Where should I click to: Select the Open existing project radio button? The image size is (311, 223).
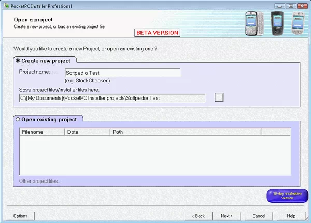pyautogui.click(x=18, y=119)
